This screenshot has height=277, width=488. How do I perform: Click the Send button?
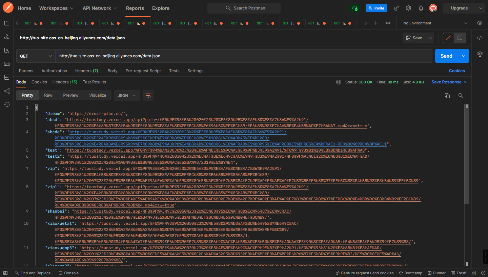446,56
